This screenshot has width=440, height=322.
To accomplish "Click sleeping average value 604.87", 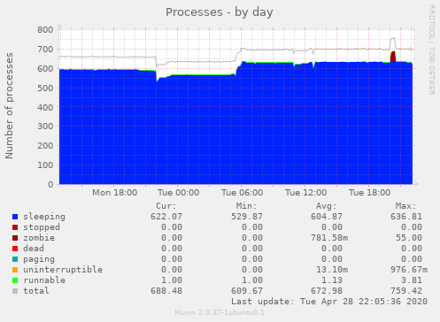I will click(327, 217).
